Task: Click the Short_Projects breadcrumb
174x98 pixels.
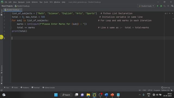Action: point(7,6)
